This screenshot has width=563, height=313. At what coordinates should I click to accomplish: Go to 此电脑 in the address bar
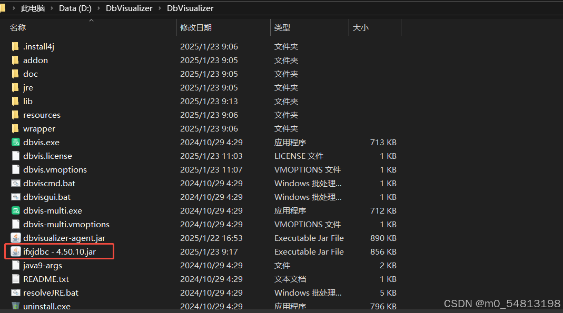point(33,8)
